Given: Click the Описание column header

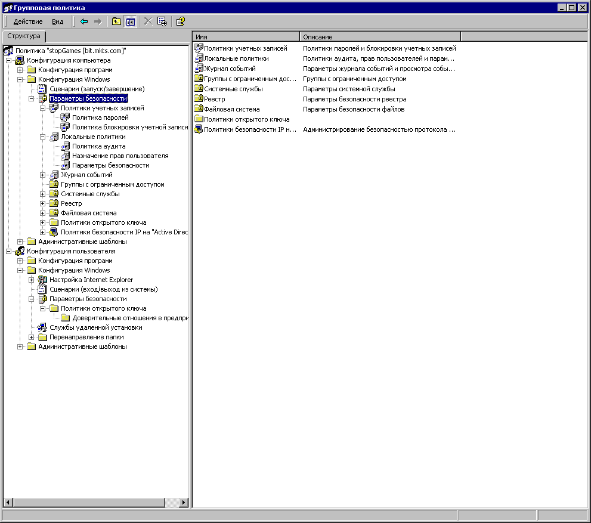Looking at the screenshot, I should (x=380, y=37).
